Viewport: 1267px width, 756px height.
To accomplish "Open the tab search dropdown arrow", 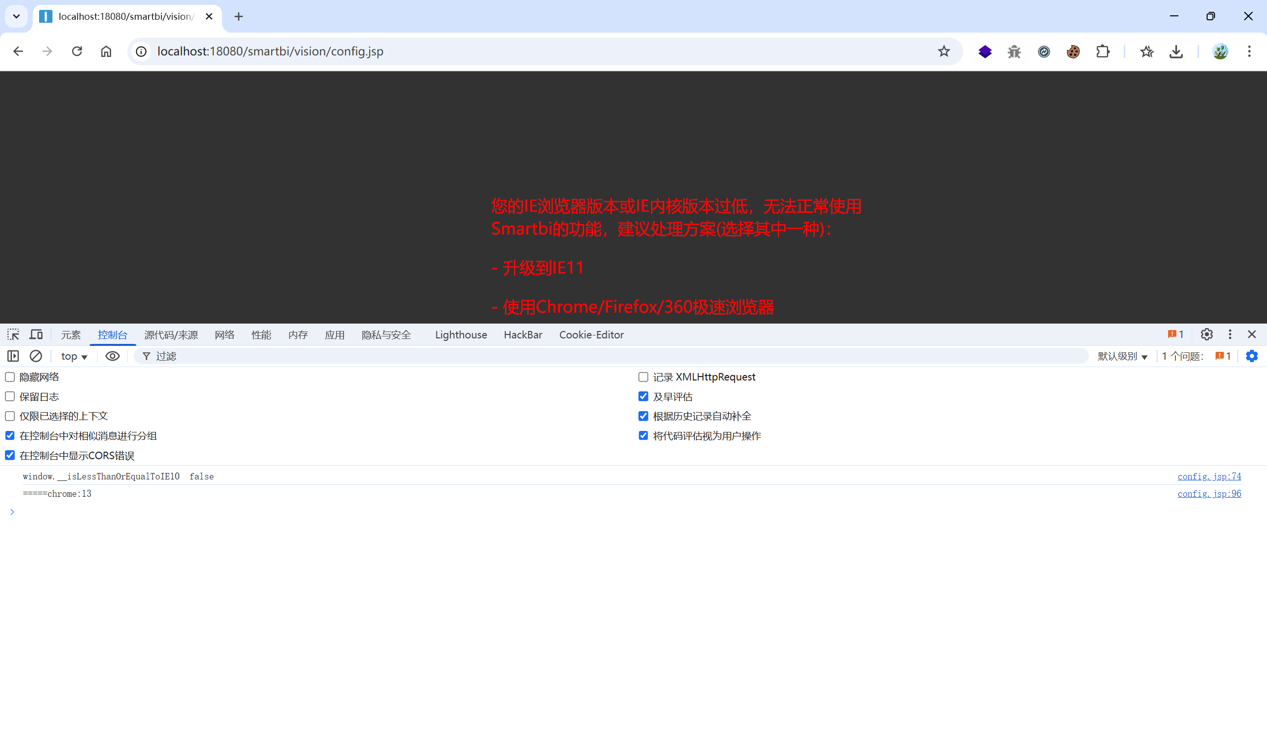I will (16, 16).
